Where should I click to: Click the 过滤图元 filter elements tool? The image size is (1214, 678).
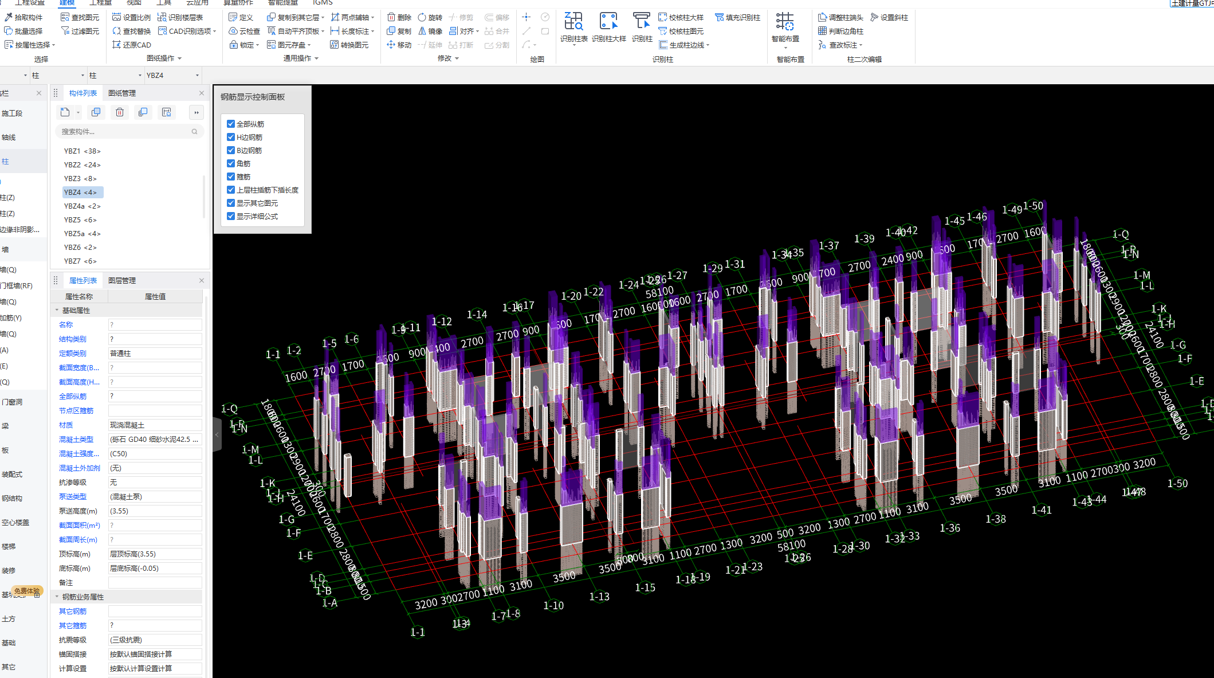(80, 31)
